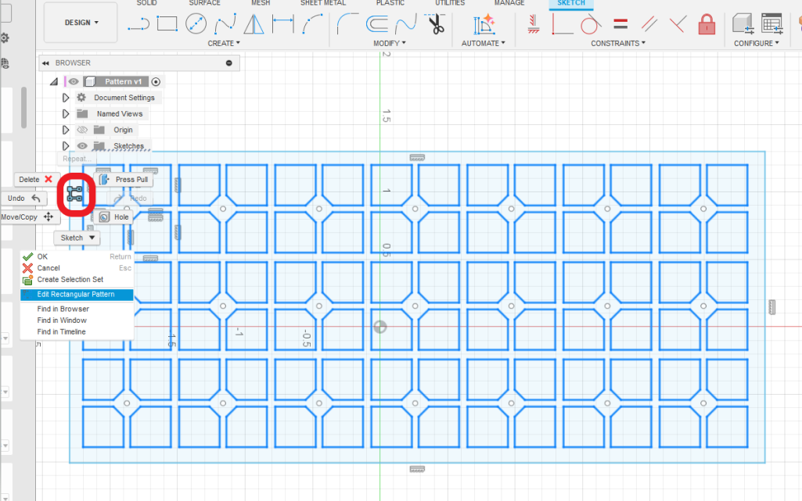Switch to the MANAGE tab
This screenshot has width=802, height=501.
509,3
